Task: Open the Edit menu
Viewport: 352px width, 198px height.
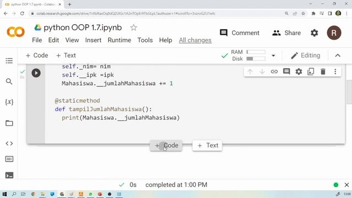Action: point(54,40)
